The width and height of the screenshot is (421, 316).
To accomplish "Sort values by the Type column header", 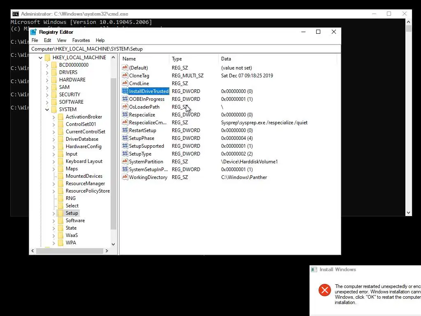I will click(194, 59).
